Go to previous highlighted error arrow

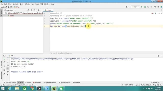coord(159,13)
